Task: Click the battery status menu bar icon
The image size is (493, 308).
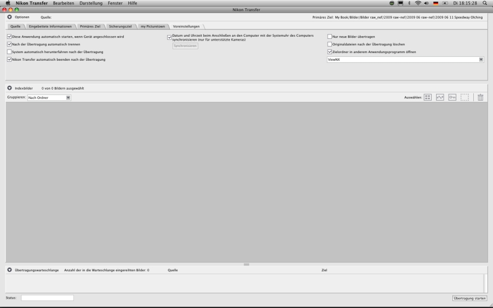Action: (x=445, y=3)
